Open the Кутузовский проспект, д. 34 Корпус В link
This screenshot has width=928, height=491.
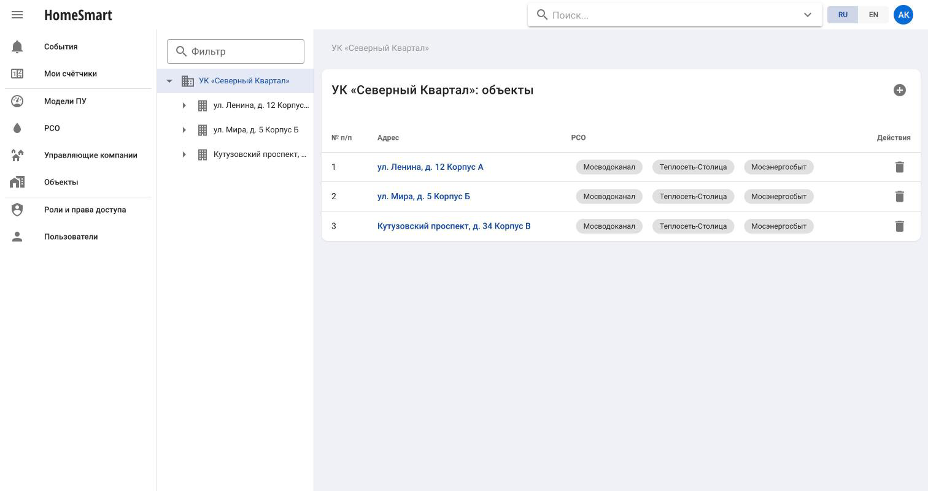click(x=454, y=226)
